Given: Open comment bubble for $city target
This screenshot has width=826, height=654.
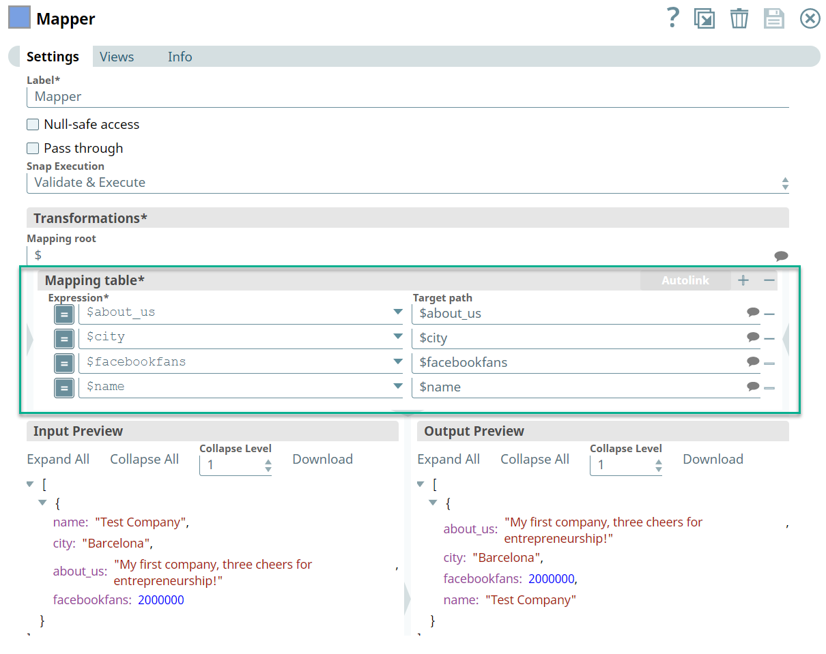Looking at the screenshot, I should 753,337.
